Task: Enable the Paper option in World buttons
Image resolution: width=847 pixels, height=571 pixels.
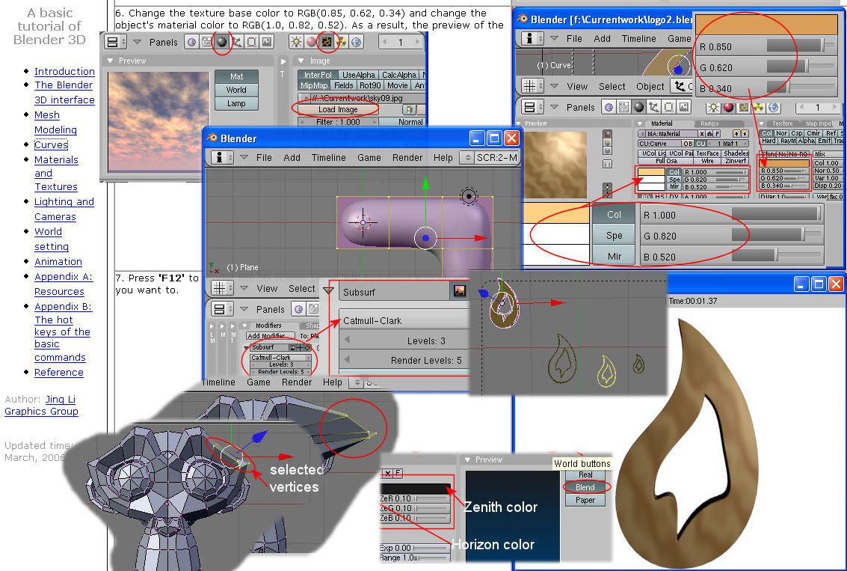Action: click(585, 500)
